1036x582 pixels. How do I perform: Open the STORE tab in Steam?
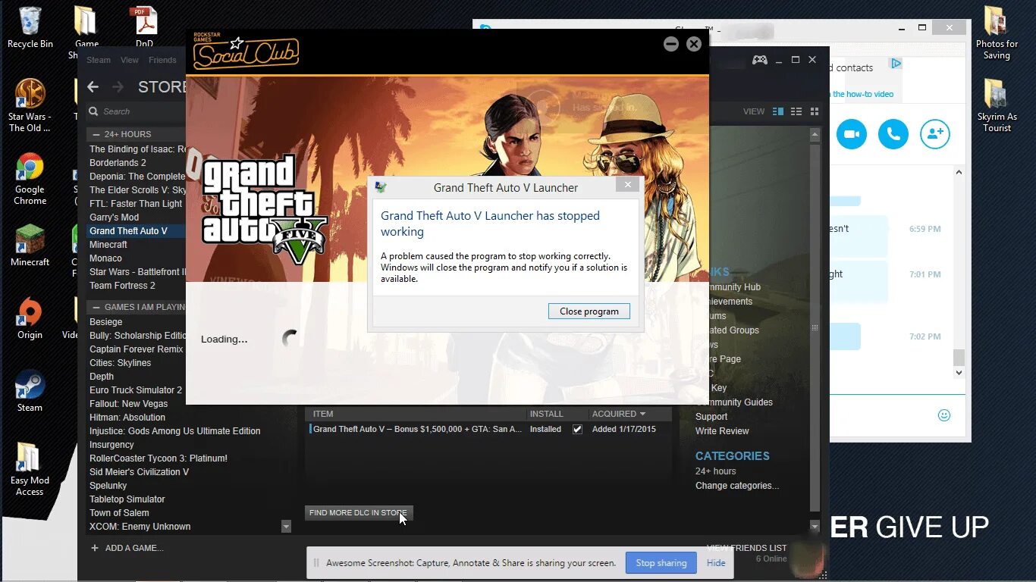pyautogui.click(x=161, y=87)
